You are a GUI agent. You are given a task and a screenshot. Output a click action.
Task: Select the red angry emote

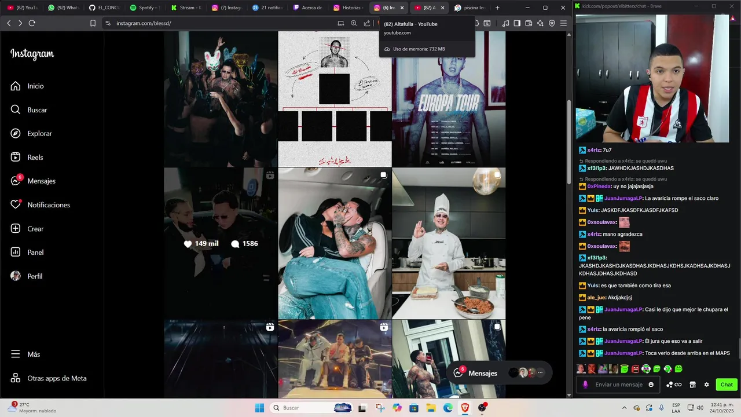point(635,369)
